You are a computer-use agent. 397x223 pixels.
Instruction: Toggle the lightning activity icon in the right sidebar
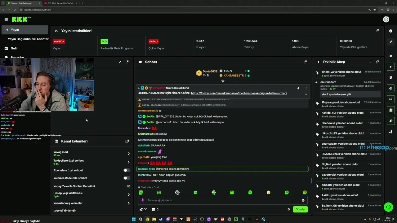391,67
